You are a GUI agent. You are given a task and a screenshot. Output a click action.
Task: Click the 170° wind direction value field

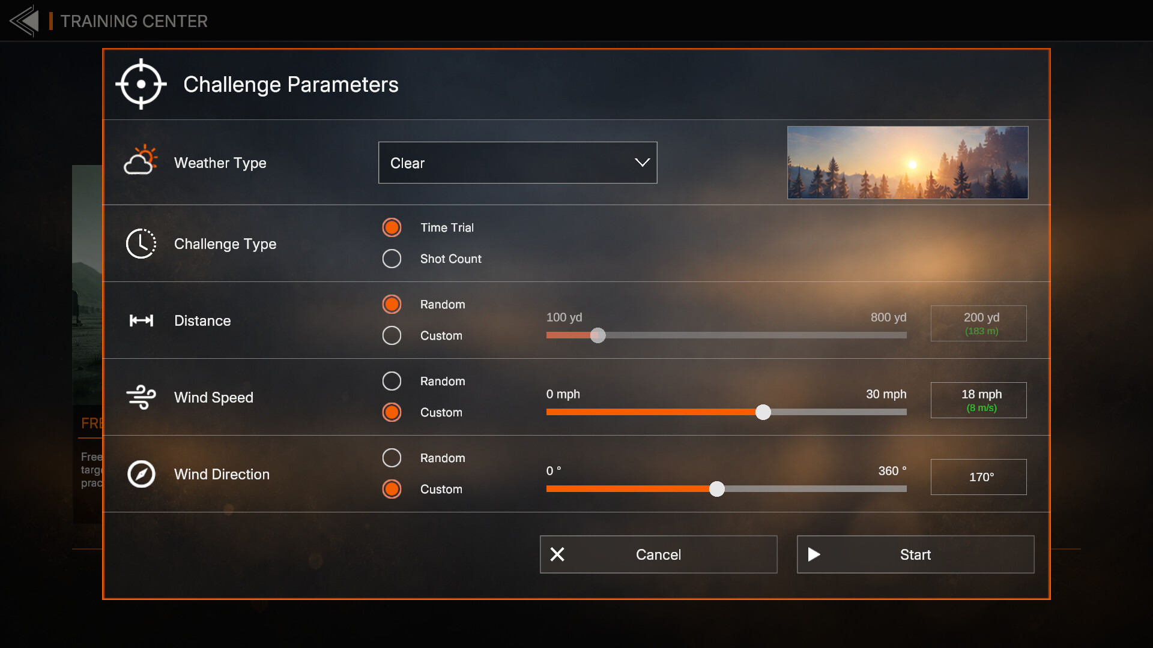tap(979, 477)
